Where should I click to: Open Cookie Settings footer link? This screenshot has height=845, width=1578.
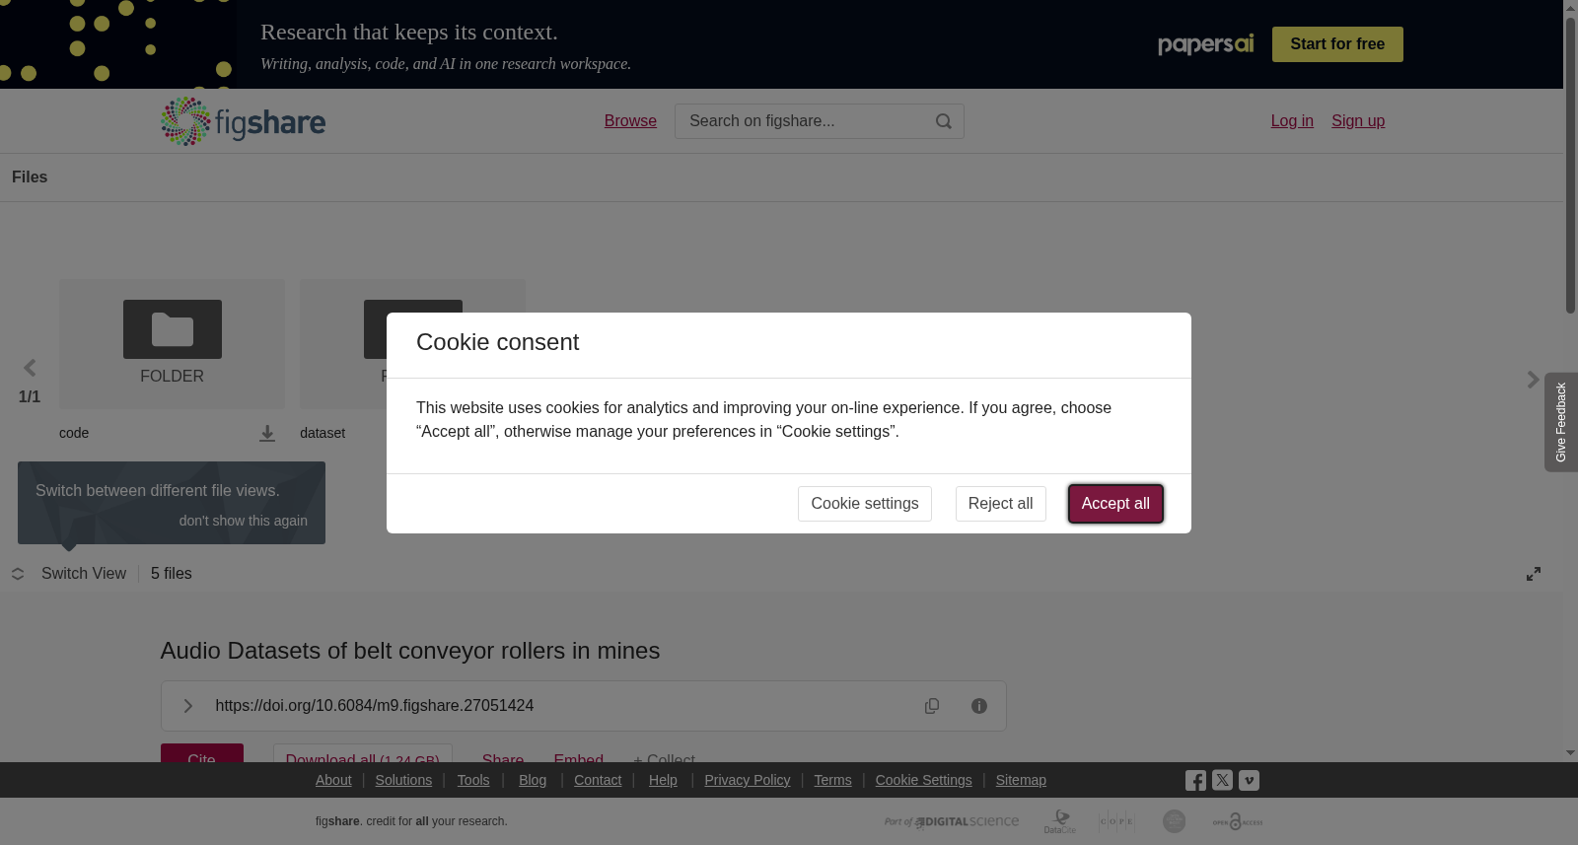(923, 780)
